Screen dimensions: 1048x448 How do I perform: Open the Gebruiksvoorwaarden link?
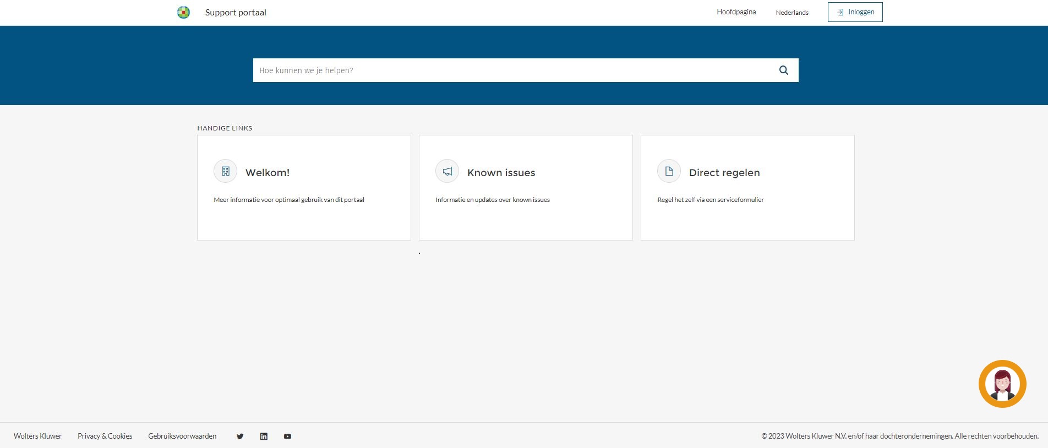click(x=182, y=436)
